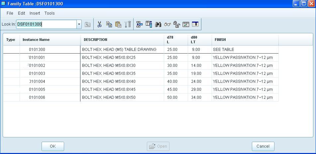Click the padlock lock/unlock instance icon

coord(176,24)
